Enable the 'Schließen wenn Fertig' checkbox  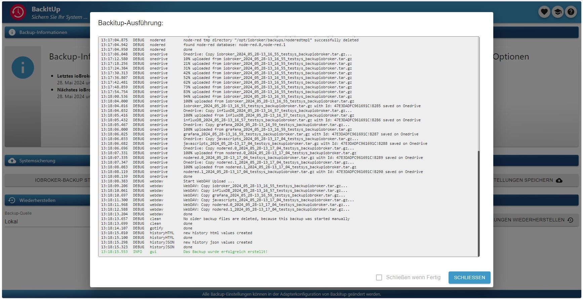(x=379, y=277)
